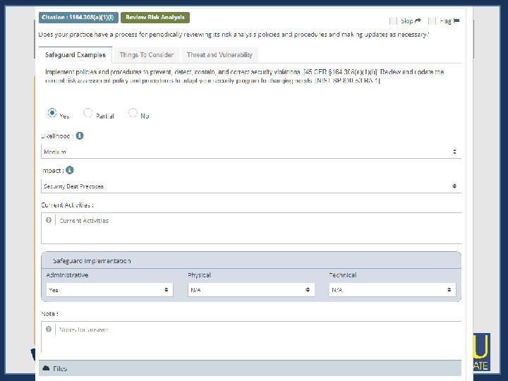Image resolution: width=508 pixels, height=381 pixels.
Task: Click the Safeguard Implementation header
Action: 251,260
